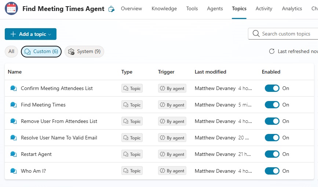
Task: Open the Who Am I? topic
Action: (x=33, y=171)
